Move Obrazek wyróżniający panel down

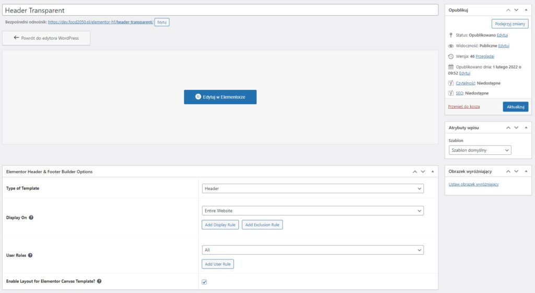tap(516, 172)
